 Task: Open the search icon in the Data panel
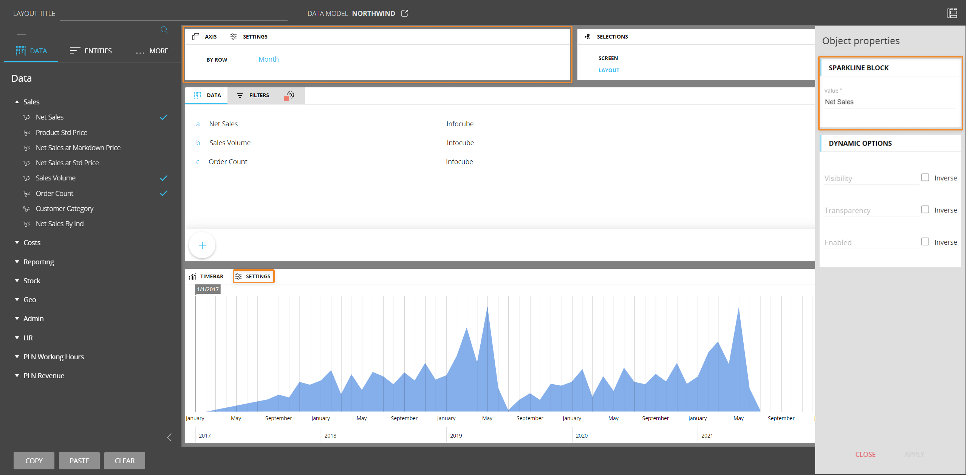click(x=164, y=29)
